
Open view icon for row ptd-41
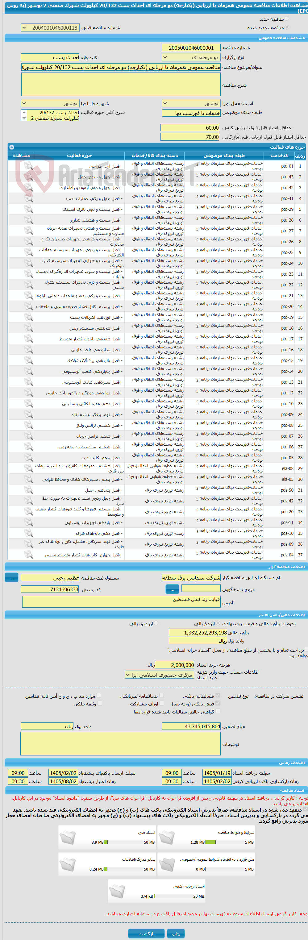pyautogui.click(x=28, y=198)
